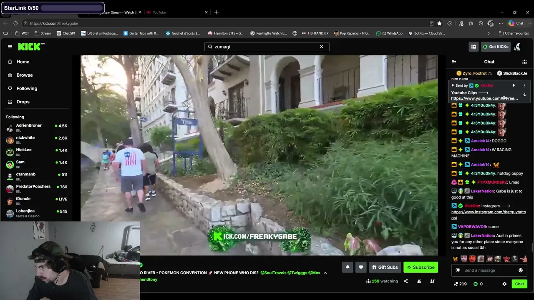Show chat users list icon

(524, 62)
